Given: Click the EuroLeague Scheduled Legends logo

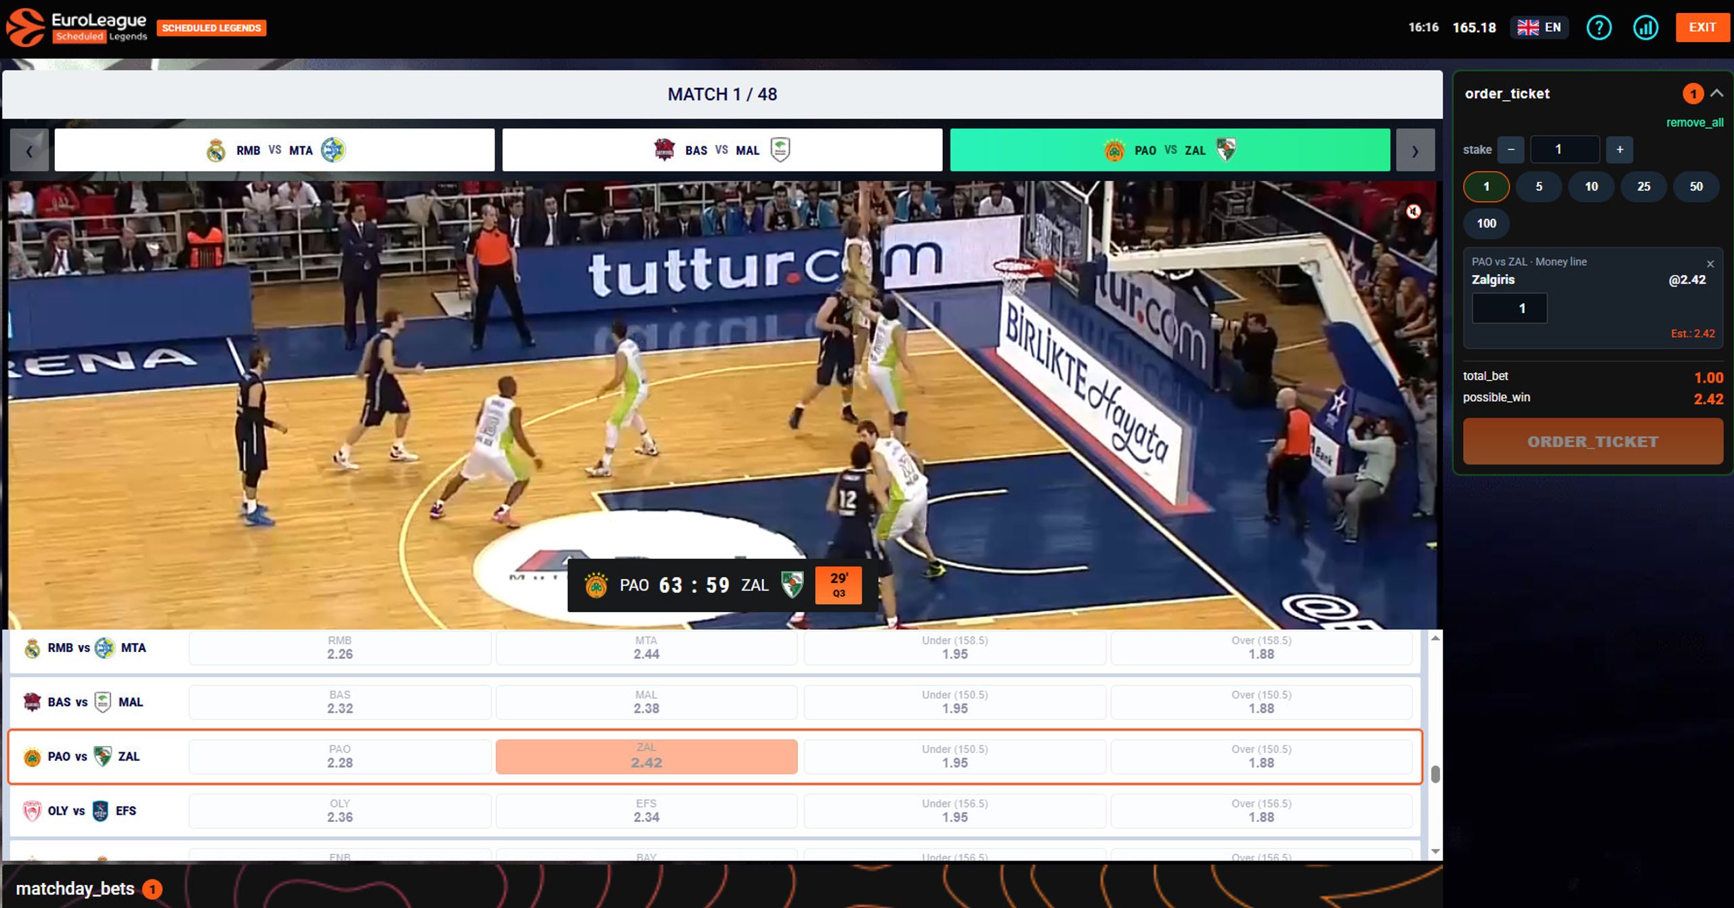Looking at the screenshot, I should point(76,27).
